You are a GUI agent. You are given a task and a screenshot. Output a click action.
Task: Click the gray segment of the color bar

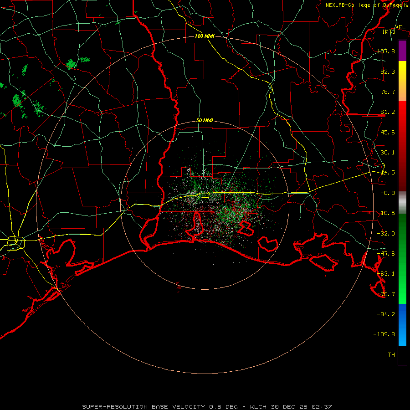[402, 203]
